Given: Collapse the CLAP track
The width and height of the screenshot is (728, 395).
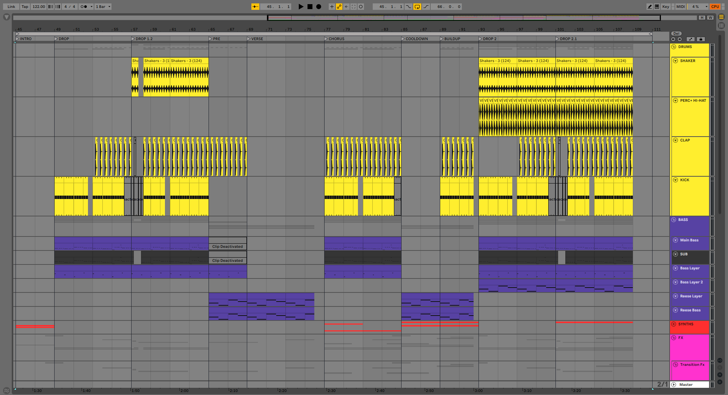Looking at the screenshot, I should [x=675, y=140].
